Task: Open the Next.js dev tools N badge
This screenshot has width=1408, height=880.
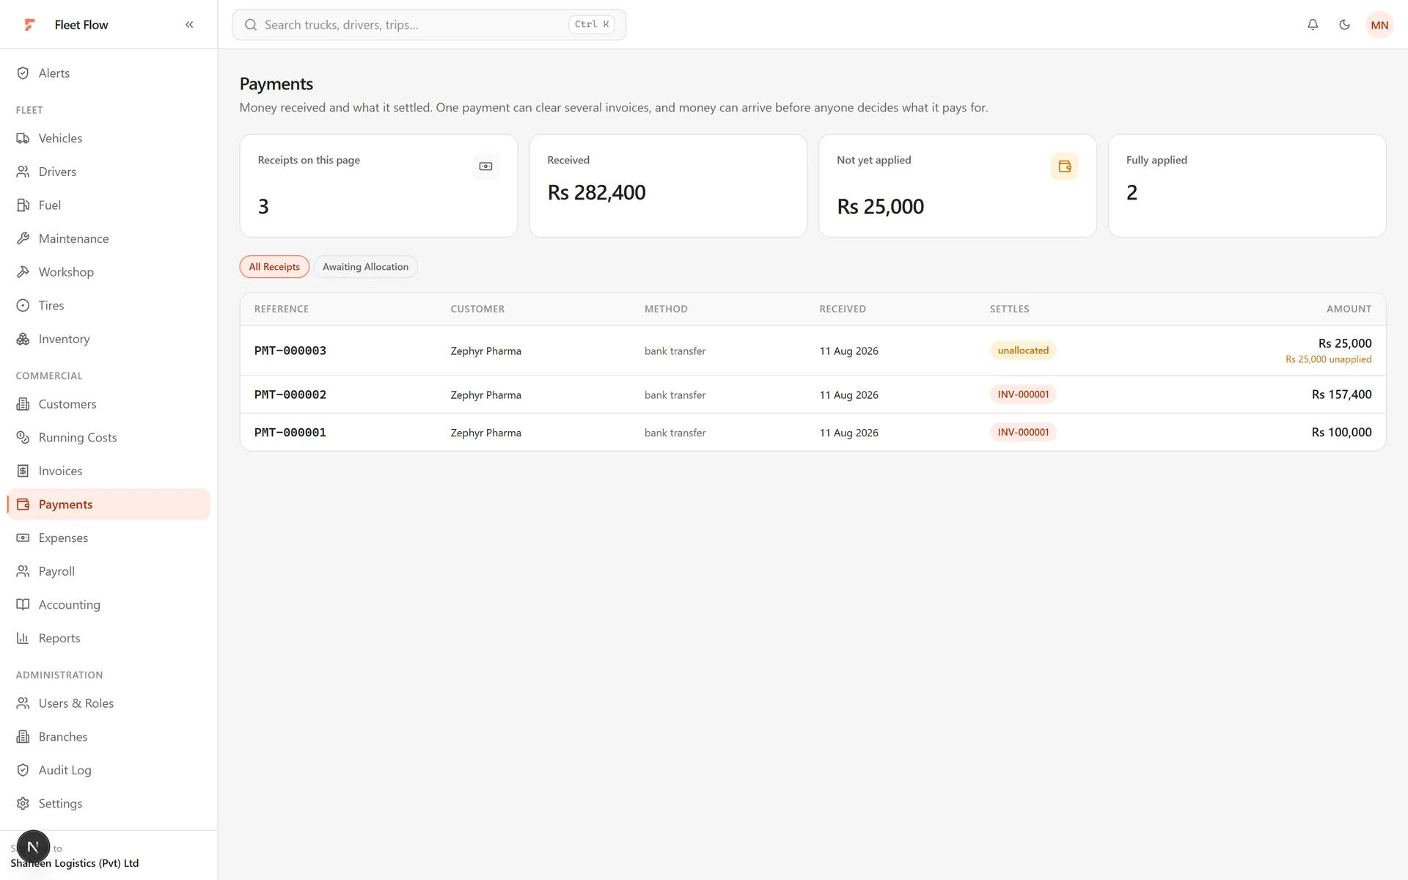Action: (33, 847)
